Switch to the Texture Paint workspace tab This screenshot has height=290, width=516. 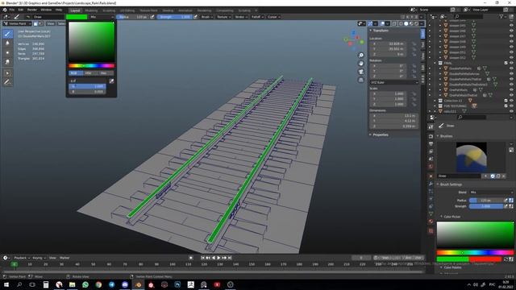tap(148, 10)
